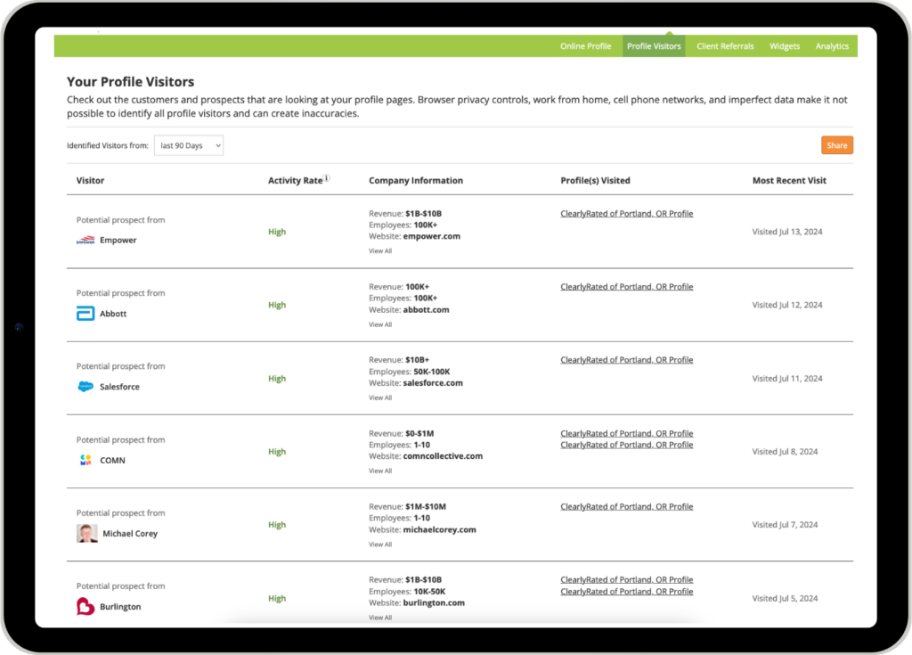912x655 pixels.
Task: Click the High activity rate for COMN
Action: tap(277, 451)
